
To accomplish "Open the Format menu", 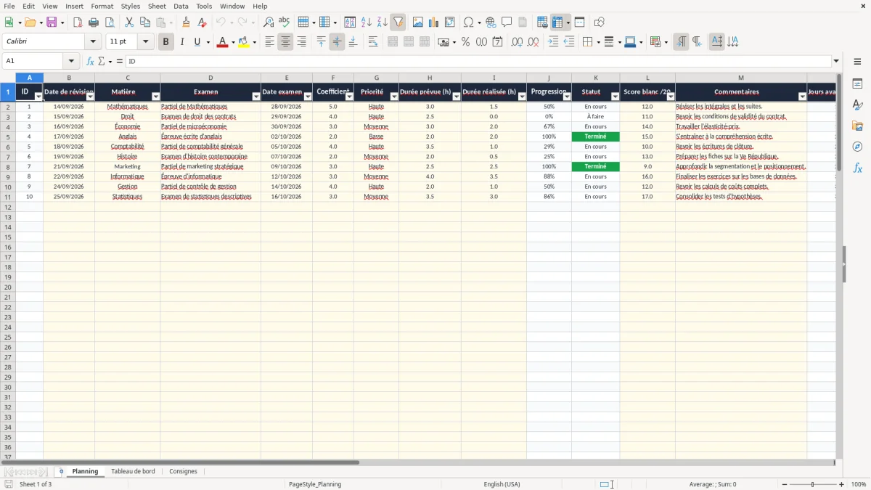I will coord(102,6).
